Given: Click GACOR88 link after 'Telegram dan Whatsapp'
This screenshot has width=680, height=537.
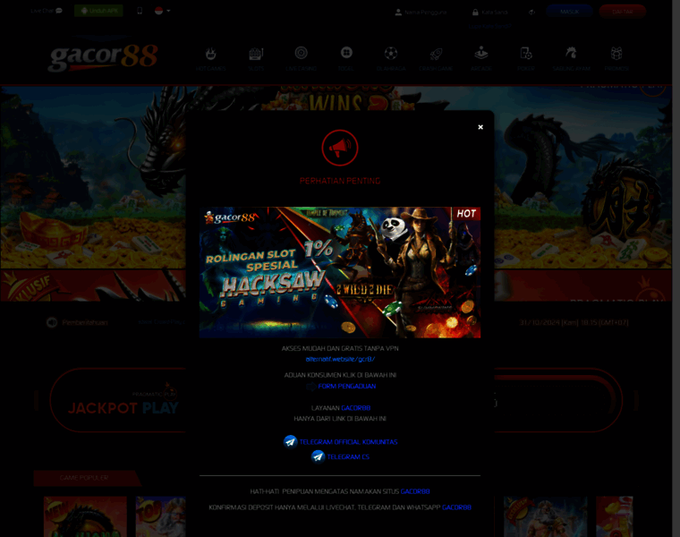Looking at the screenshot, I should [x=456, y=507].
